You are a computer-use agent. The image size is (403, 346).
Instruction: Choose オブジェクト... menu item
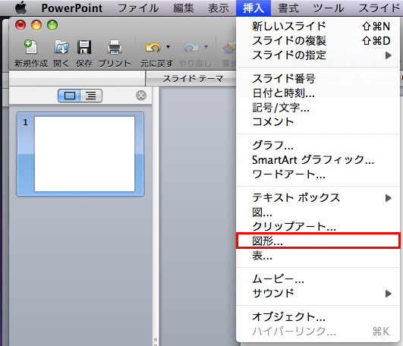pyautogui.click(x=318, y=317)
